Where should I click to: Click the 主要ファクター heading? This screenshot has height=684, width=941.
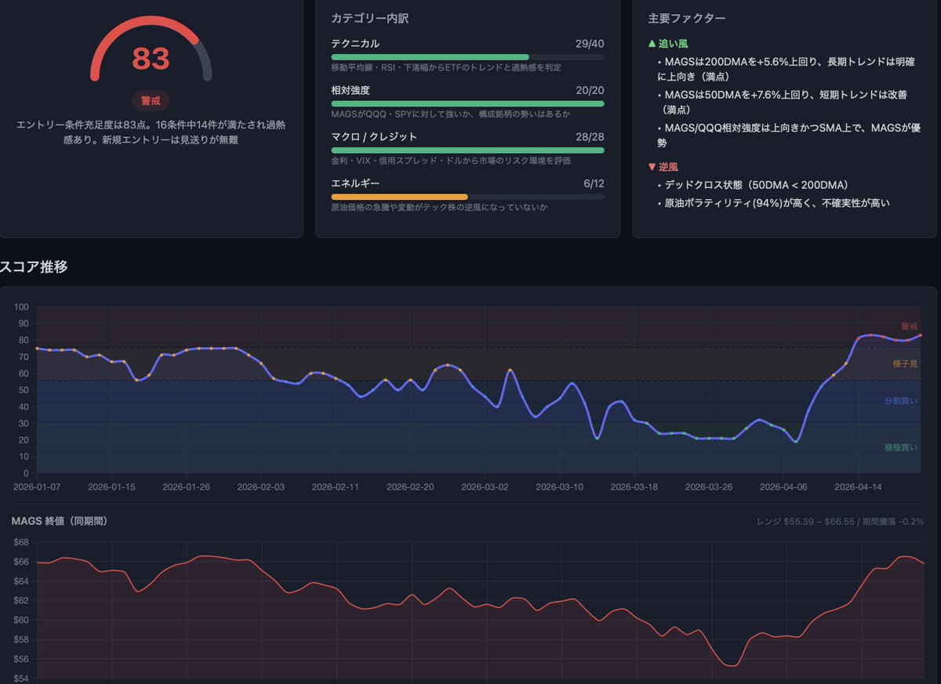click(687, 17)
